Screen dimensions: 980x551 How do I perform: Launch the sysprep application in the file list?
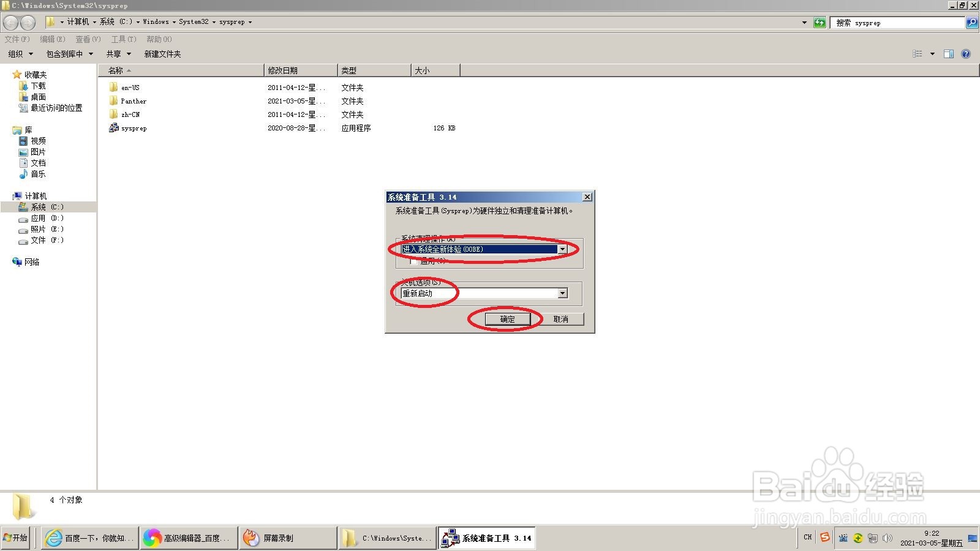134,128
